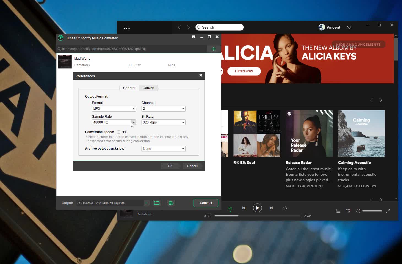Click Vincent's profile avatar in Spotify

click(322, 27)
